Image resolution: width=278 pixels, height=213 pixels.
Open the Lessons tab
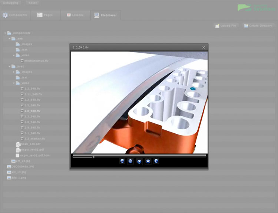75,15
